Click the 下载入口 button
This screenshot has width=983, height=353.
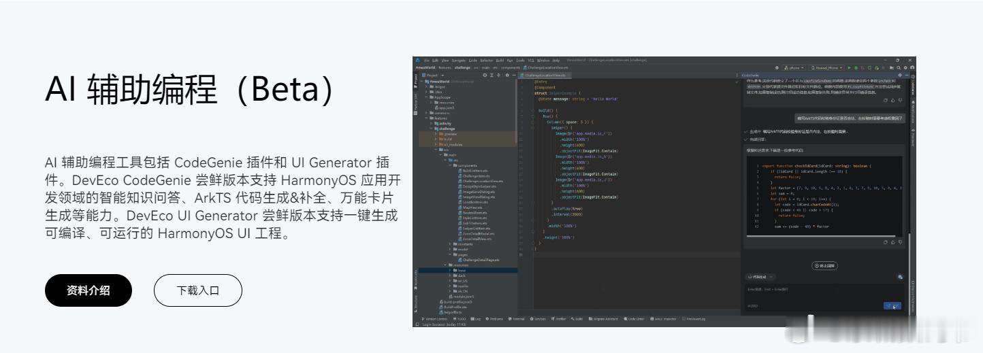(198, 290)
